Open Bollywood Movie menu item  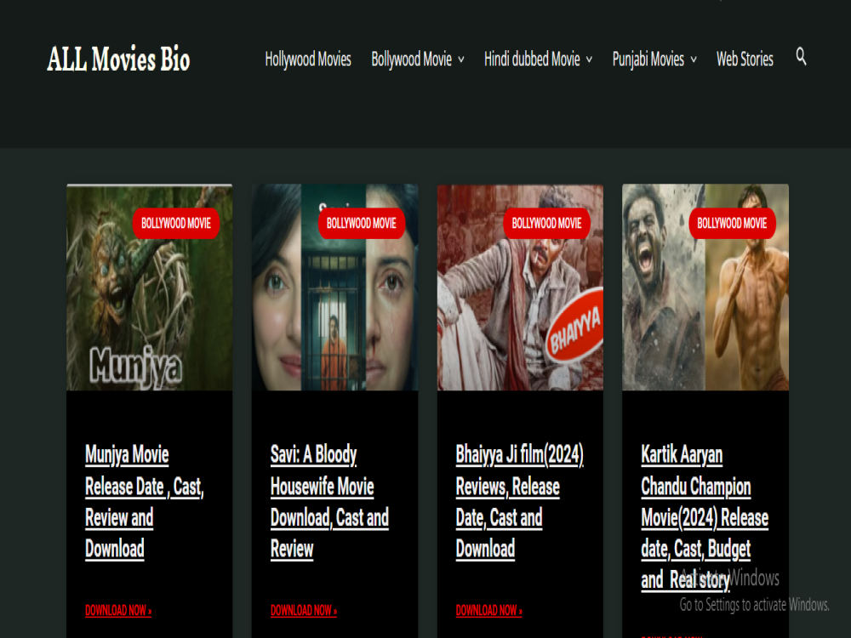(411, 59)
